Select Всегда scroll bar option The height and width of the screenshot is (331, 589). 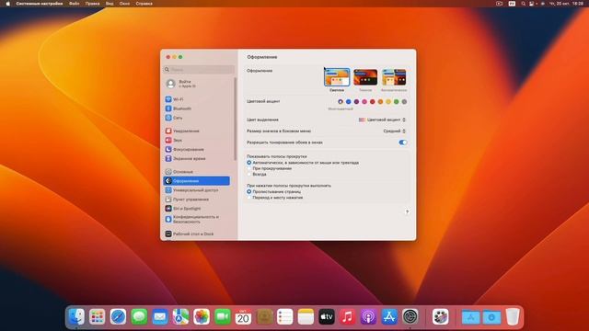(249, 174)
